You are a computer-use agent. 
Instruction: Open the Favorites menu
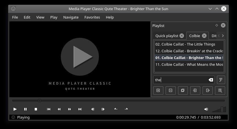pyautogui.click(x=92, y=17)
